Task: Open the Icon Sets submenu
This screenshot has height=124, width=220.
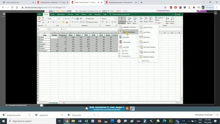Action: 128,47
